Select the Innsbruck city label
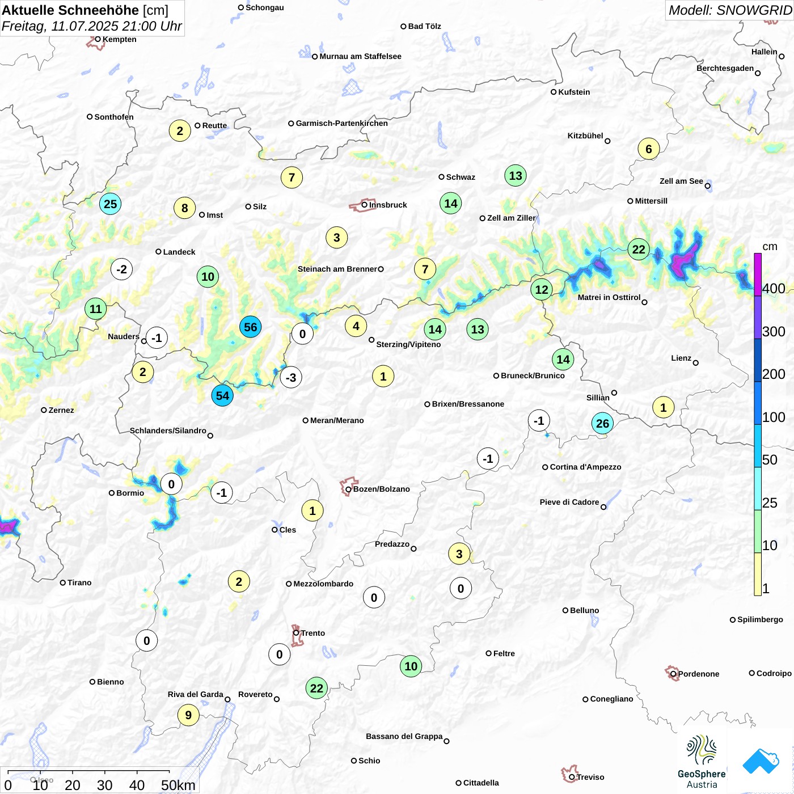The width and height of the screenshot is (794, 794). pos(388,205)
